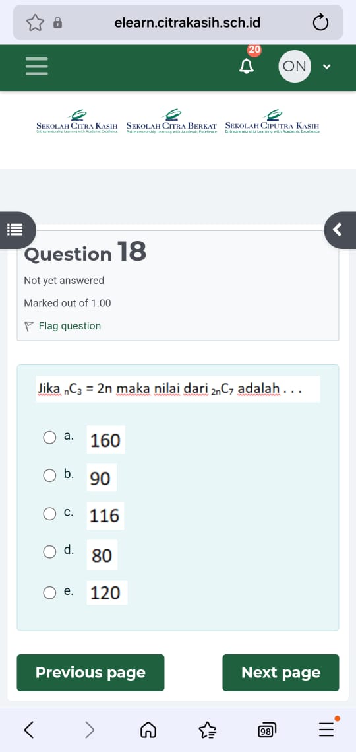The height and width of the screenshot is (752, 356).
Task: Choose answer option e. 120
Action: point(50,593)
